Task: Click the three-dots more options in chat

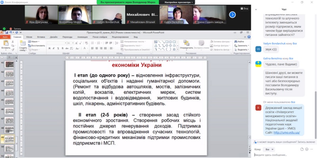Action: pos(312,149)
